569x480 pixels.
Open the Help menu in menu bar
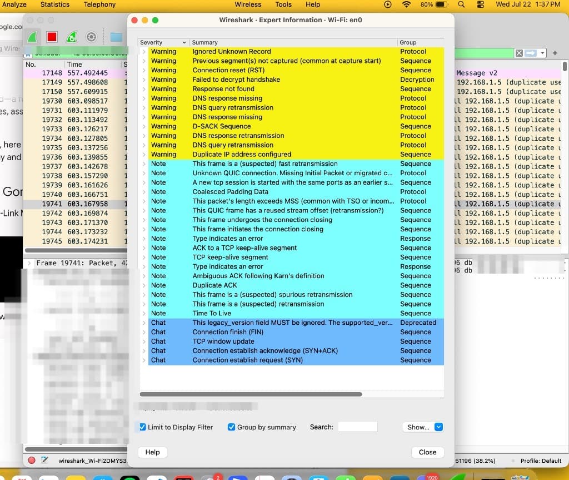tap(313, 4)
